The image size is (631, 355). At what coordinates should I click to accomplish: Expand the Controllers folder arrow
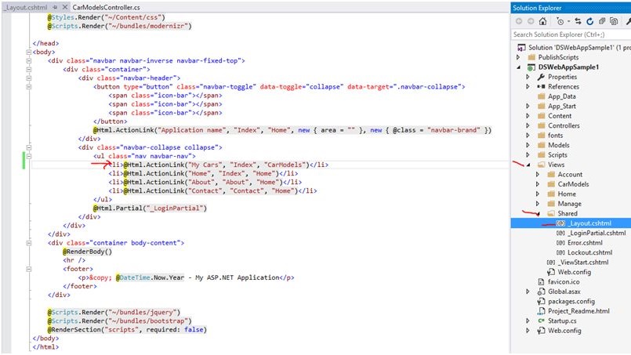(x=528, y=125)
